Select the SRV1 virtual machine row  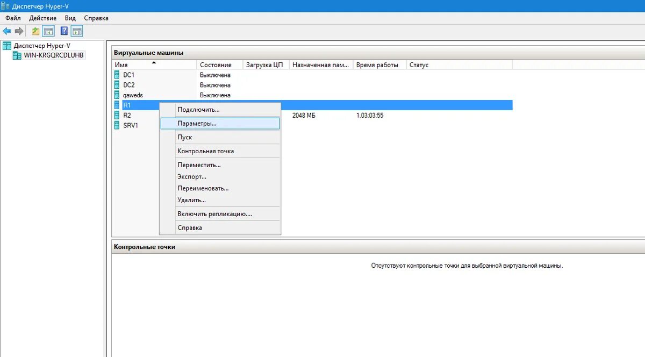pos(312,125)
